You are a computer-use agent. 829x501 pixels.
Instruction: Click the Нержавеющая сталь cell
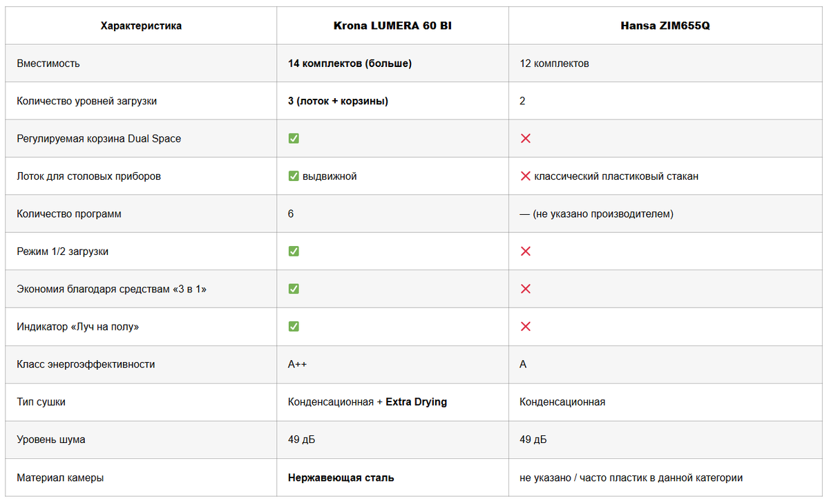click(341, 478)
